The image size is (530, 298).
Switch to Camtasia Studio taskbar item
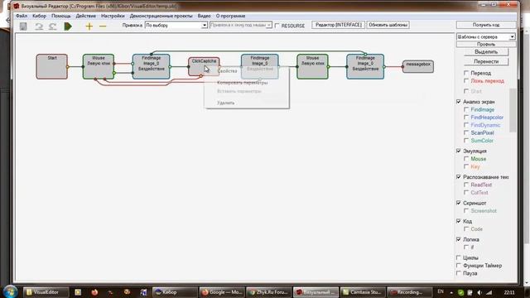(x=363, y=292)
